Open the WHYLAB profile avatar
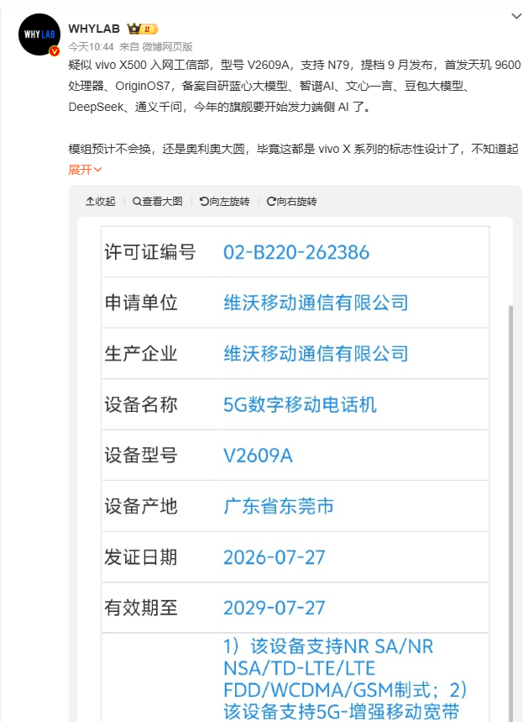The image size is (523, 722). [x=39, y=34]
